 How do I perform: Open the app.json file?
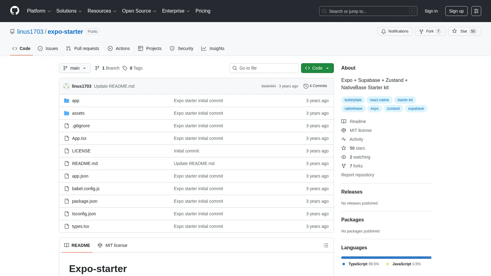pos(80,176)
